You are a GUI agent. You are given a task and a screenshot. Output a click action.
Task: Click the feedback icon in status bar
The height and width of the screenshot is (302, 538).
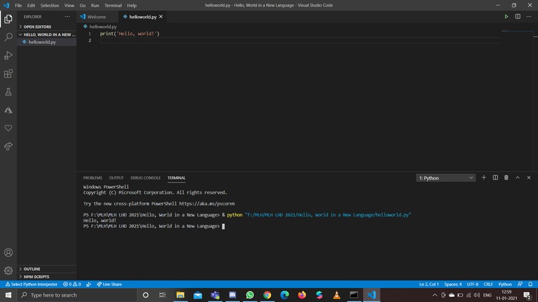click(x=520, y=284)
